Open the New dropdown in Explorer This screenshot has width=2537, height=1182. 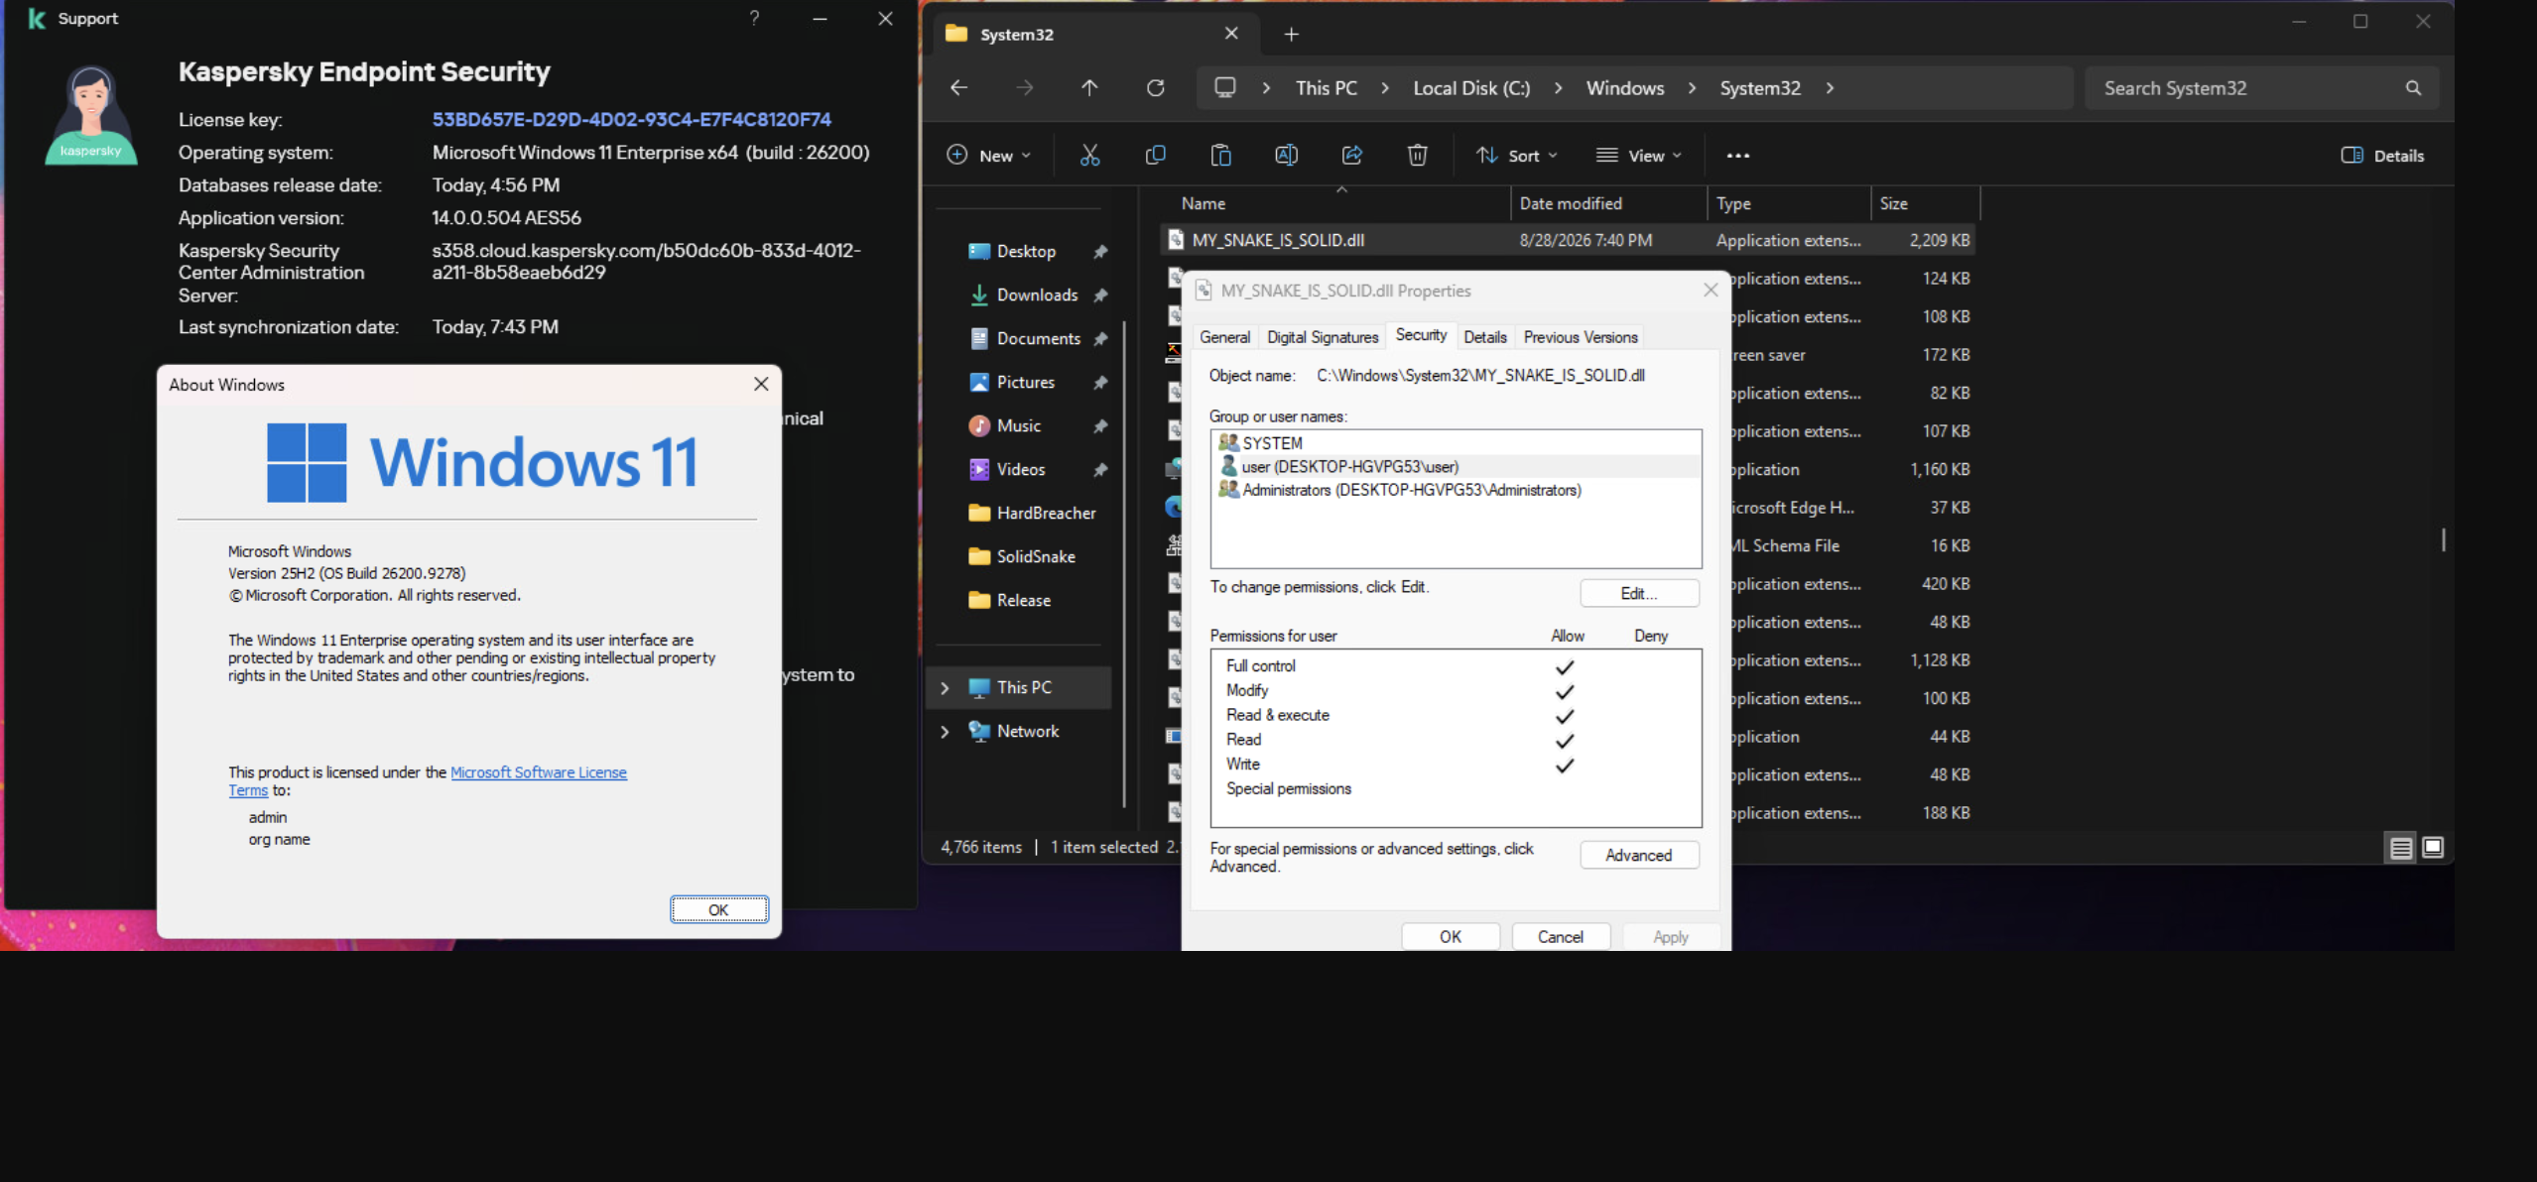989,156
